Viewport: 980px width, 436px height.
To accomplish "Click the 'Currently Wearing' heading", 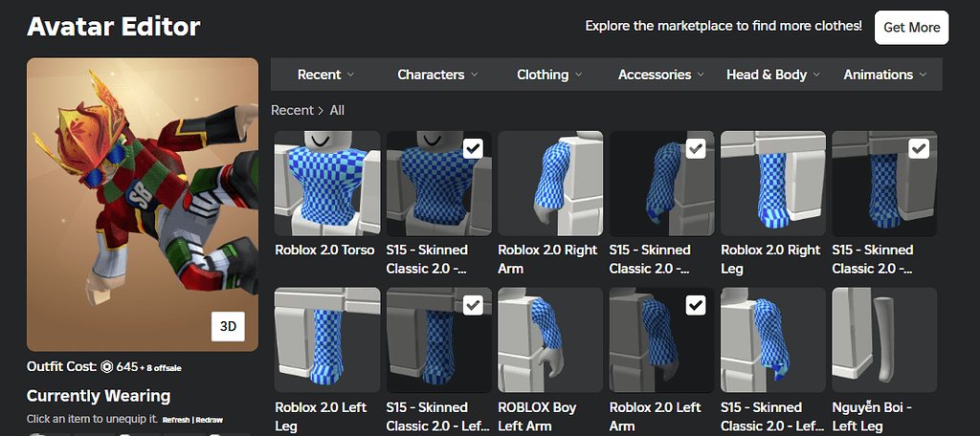I will point(99,396).
